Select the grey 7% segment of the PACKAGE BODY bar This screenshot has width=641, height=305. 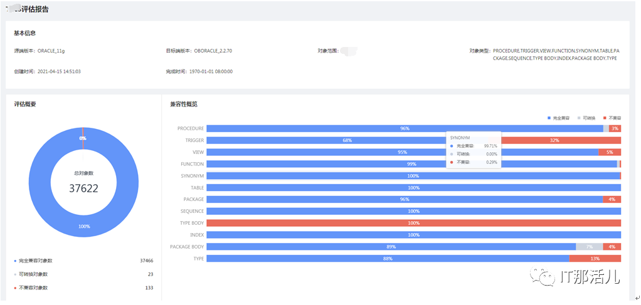tap(590, 247)
